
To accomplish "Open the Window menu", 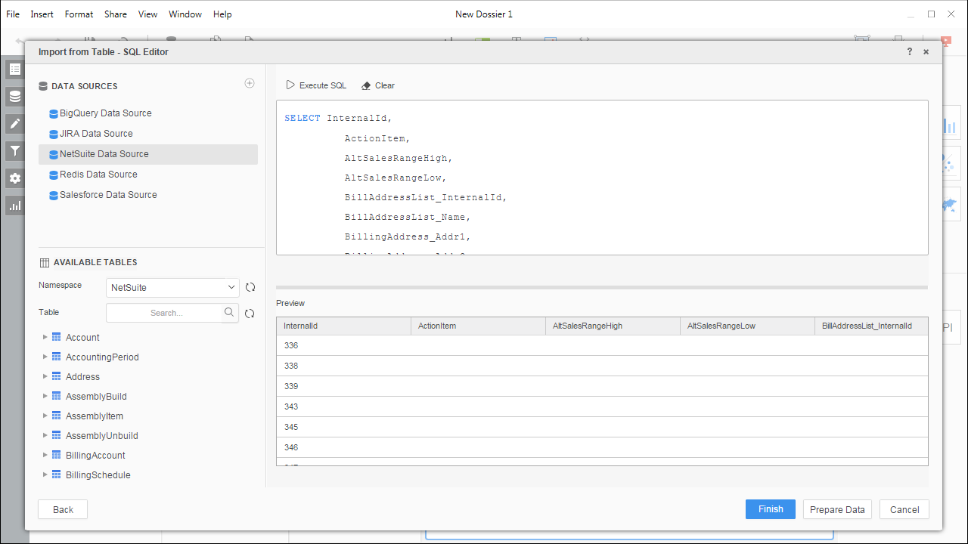I will click(x=185, y=14).
